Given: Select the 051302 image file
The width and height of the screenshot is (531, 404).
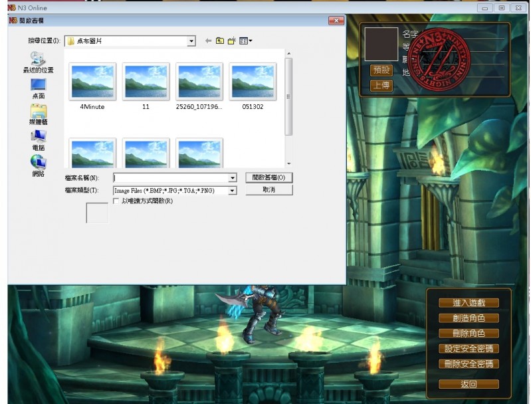Looking at the screenshot, I should click(253, 86).
